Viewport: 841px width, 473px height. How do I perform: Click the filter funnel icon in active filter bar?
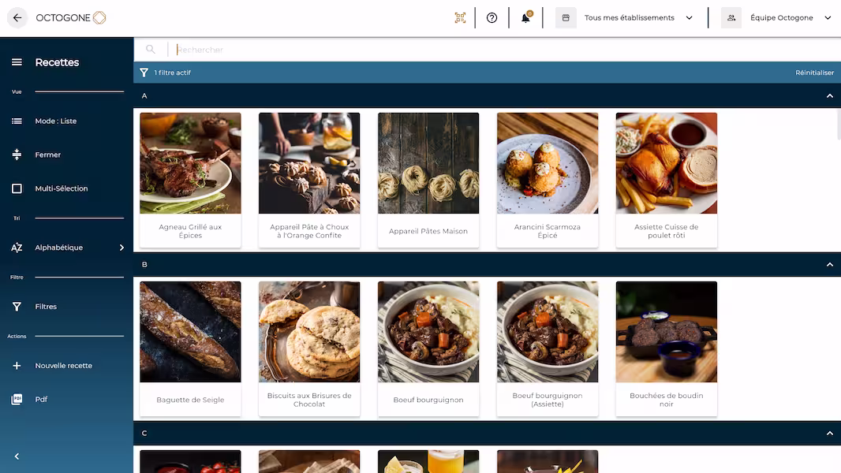[x=144, y=73]
